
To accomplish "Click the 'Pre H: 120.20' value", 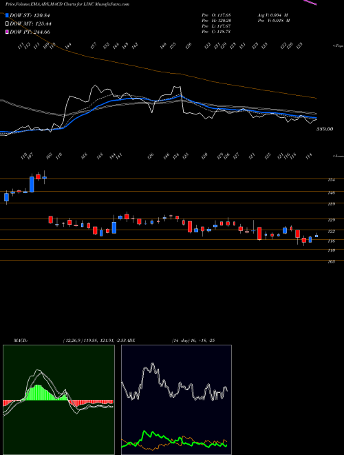I will (216, 21).
